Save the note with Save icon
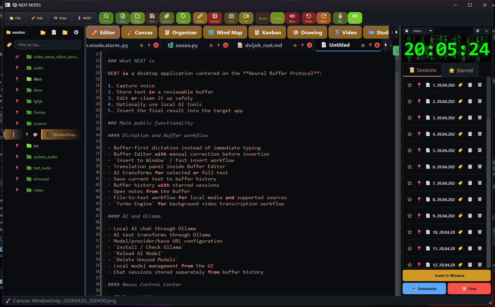Image resolution: width=495 pixels, height=307 pixels. pyautogui.click(x=152, y=18)
